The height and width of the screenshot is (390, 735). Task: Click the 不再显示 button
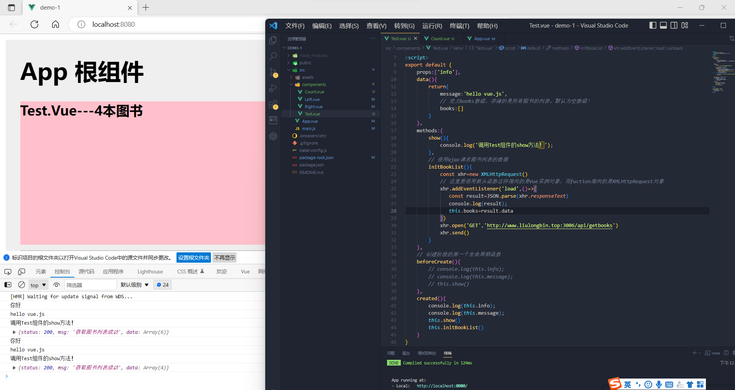[225, 258]
